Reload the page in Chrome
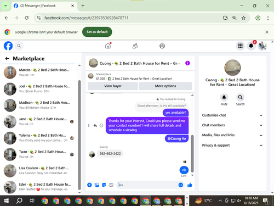Screen dimensions: 274x206 [x=27, y=18]
